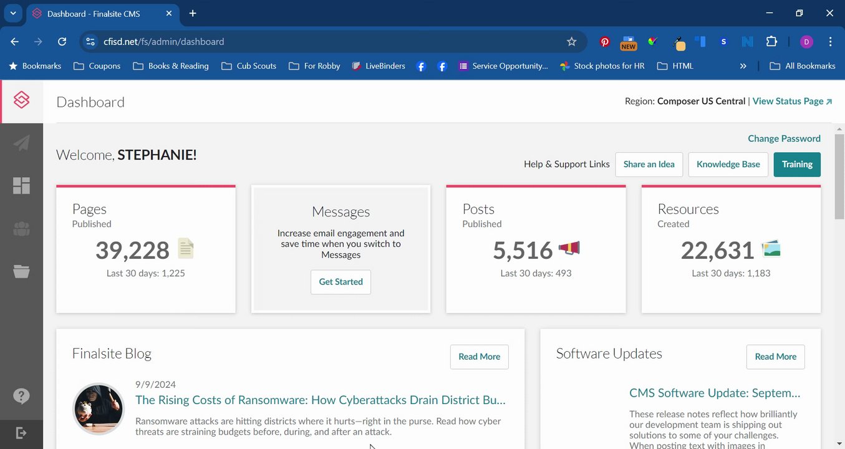The height and width of the screenshot is (449, 845).
Task: Click the logout icon in the sidebar
Action: (21, 433)
